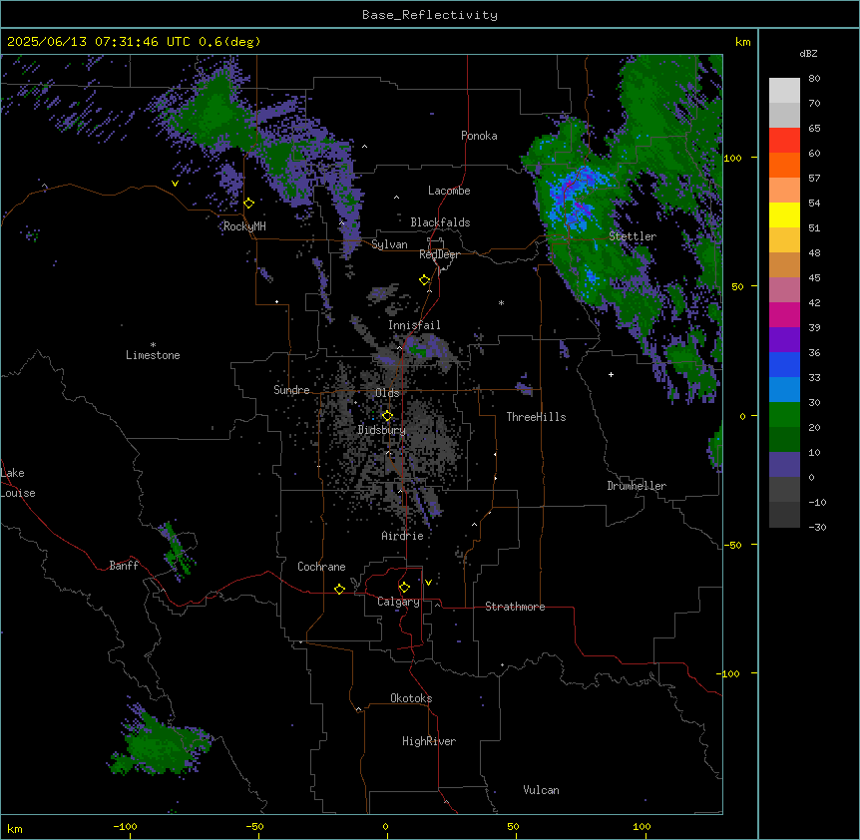Click the km unit label at top right
Viewport: 860px width, 840px height.
click(x=742, y=42)
